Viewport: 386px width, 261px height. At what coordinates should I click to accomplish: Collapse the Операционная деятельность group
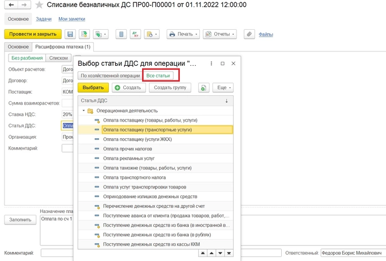(84, 111)
